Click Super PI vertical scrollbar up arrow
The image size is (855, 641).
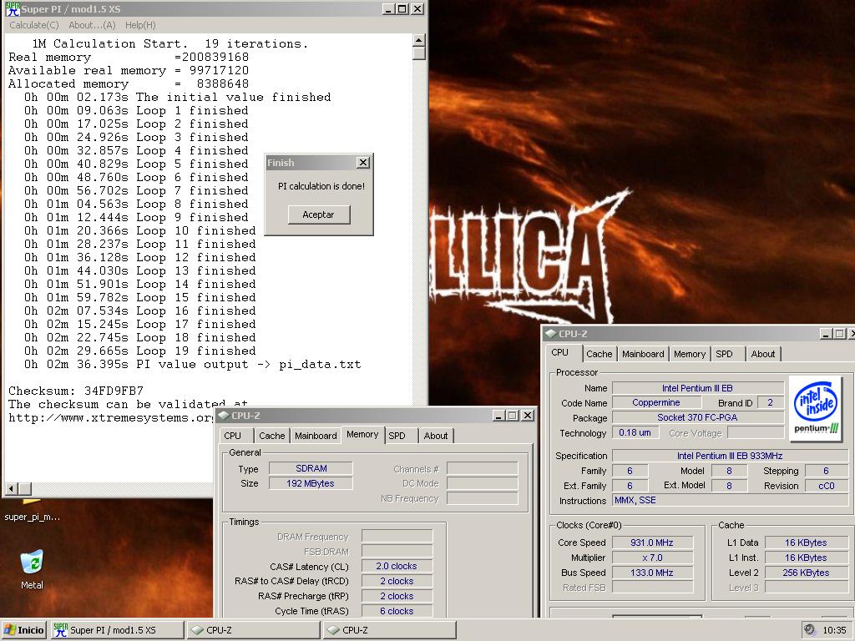click(419, 40)
